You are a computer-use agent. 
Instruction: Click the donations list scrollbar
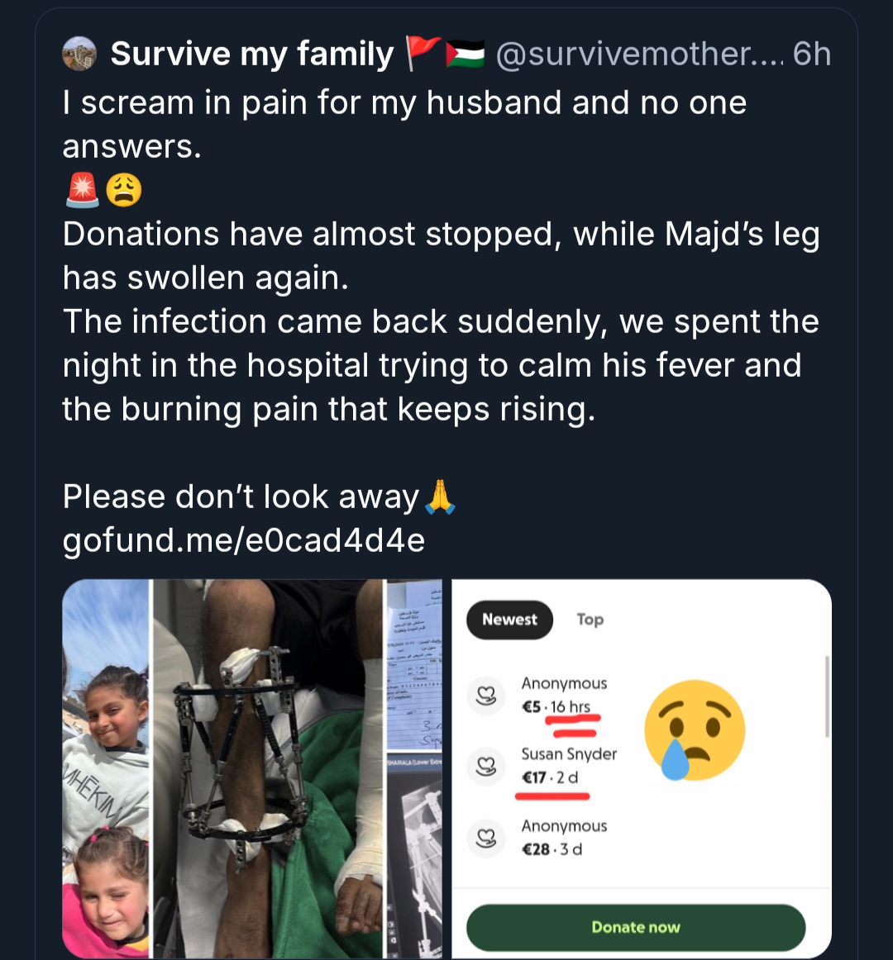point(826,697)
